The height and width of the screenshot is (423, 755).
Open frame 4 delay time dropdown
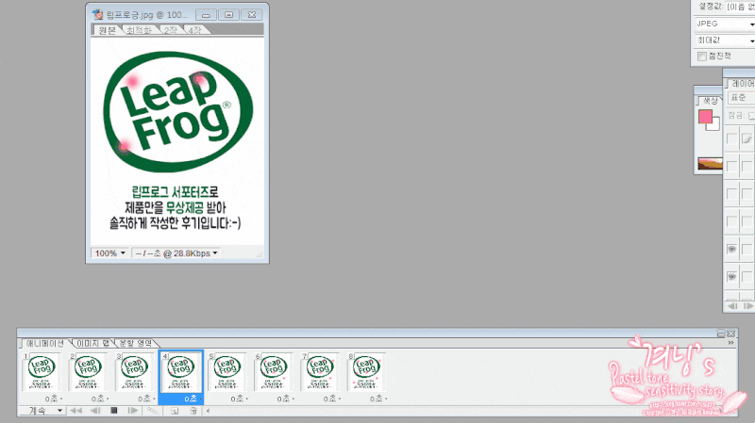click(193, 399)
